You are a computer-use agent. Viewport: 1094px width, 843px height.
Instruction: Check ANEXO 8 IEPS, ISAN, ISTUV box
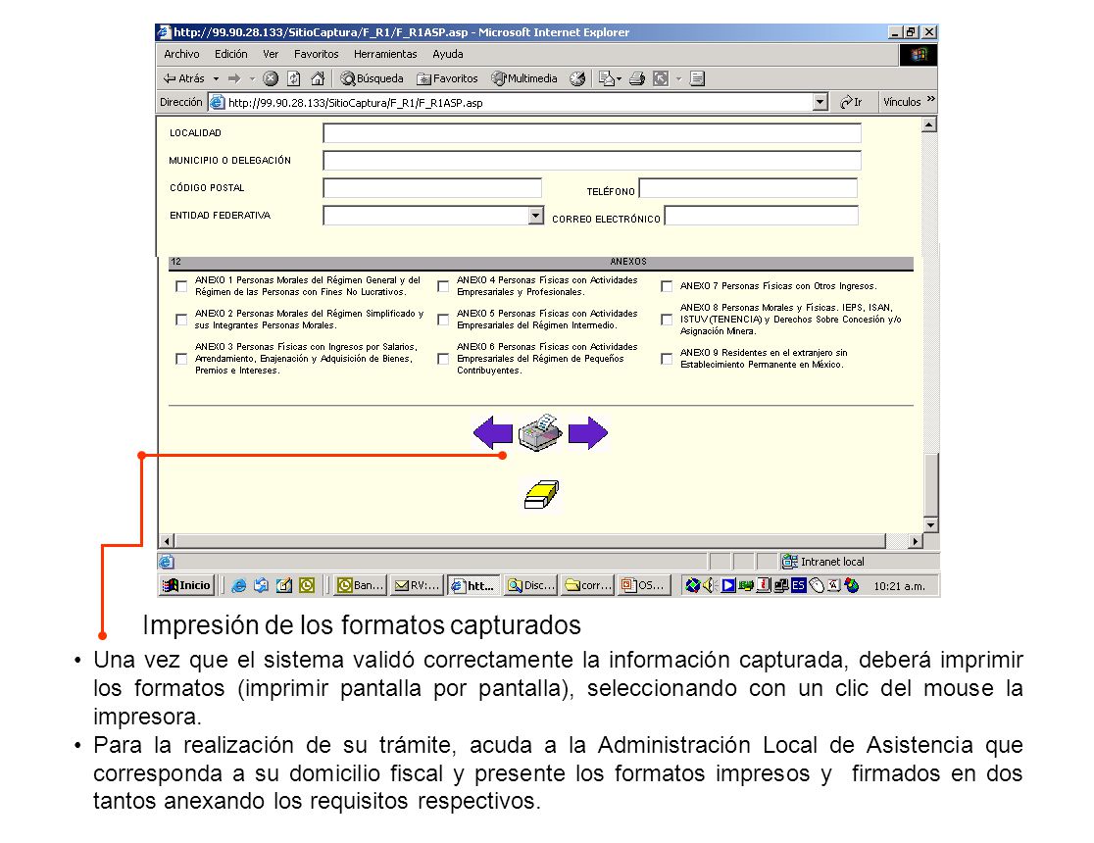pyautogui.click(x=667, y=320)
